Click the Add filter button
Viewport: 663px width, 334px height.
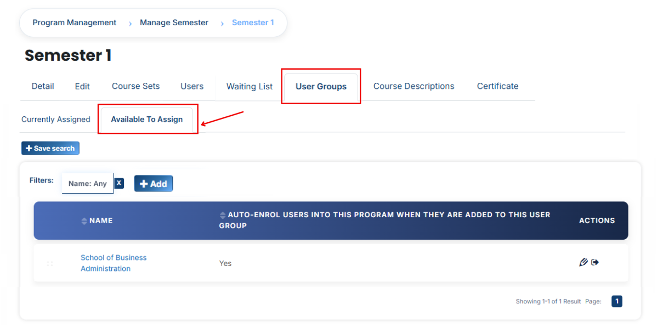coord(154,184)
